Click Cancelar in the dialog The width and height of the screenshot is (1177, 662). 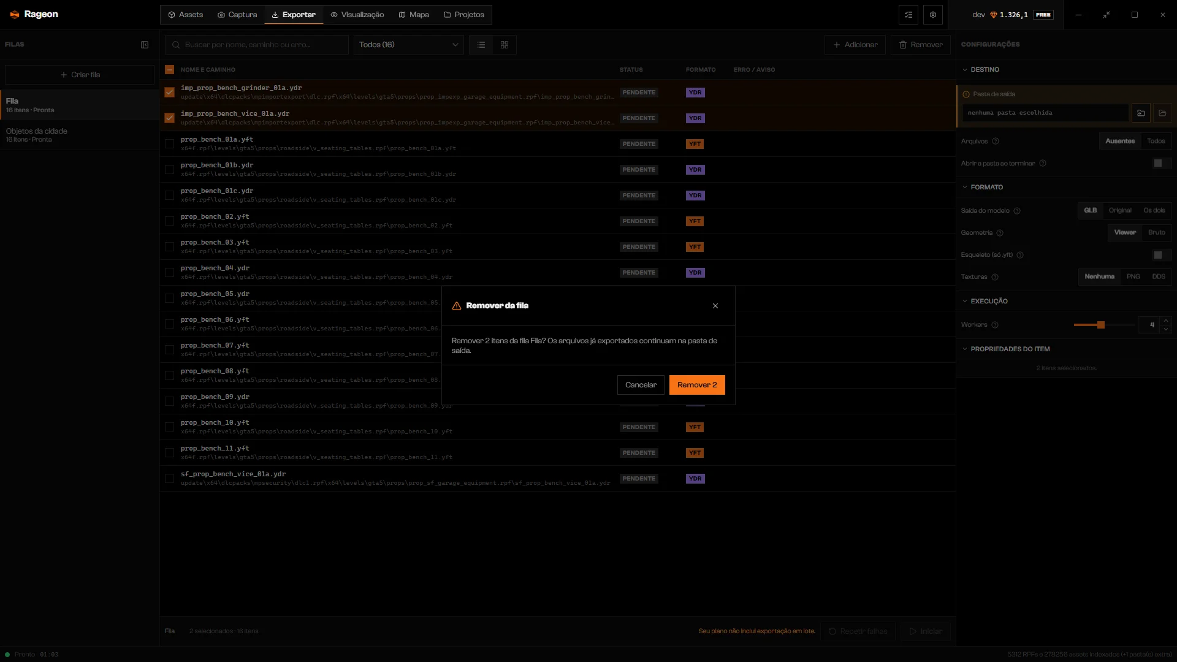click(x=641, y=385)
